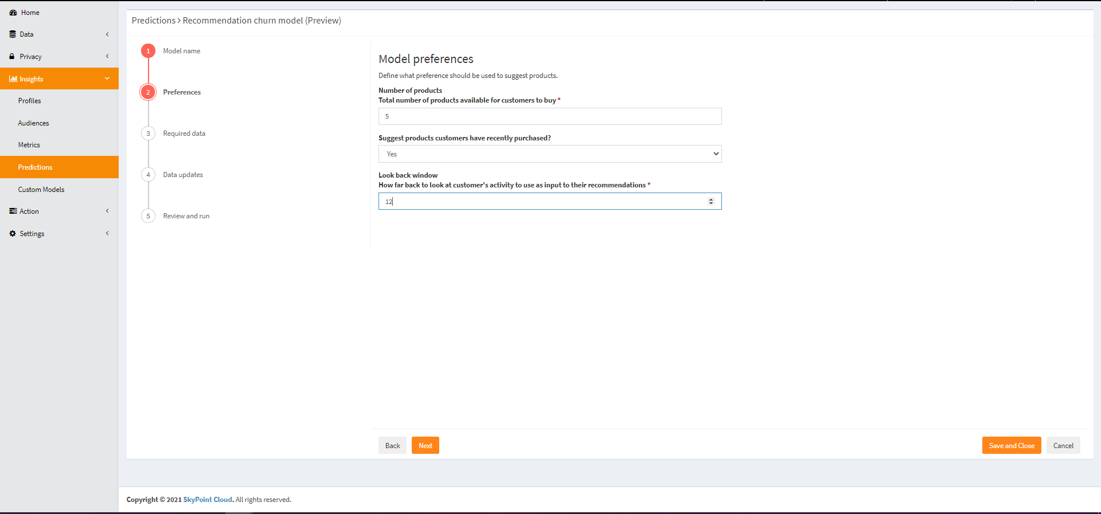Focus the Number of products field
This screenshot has height=514, width=1101.
549,116
